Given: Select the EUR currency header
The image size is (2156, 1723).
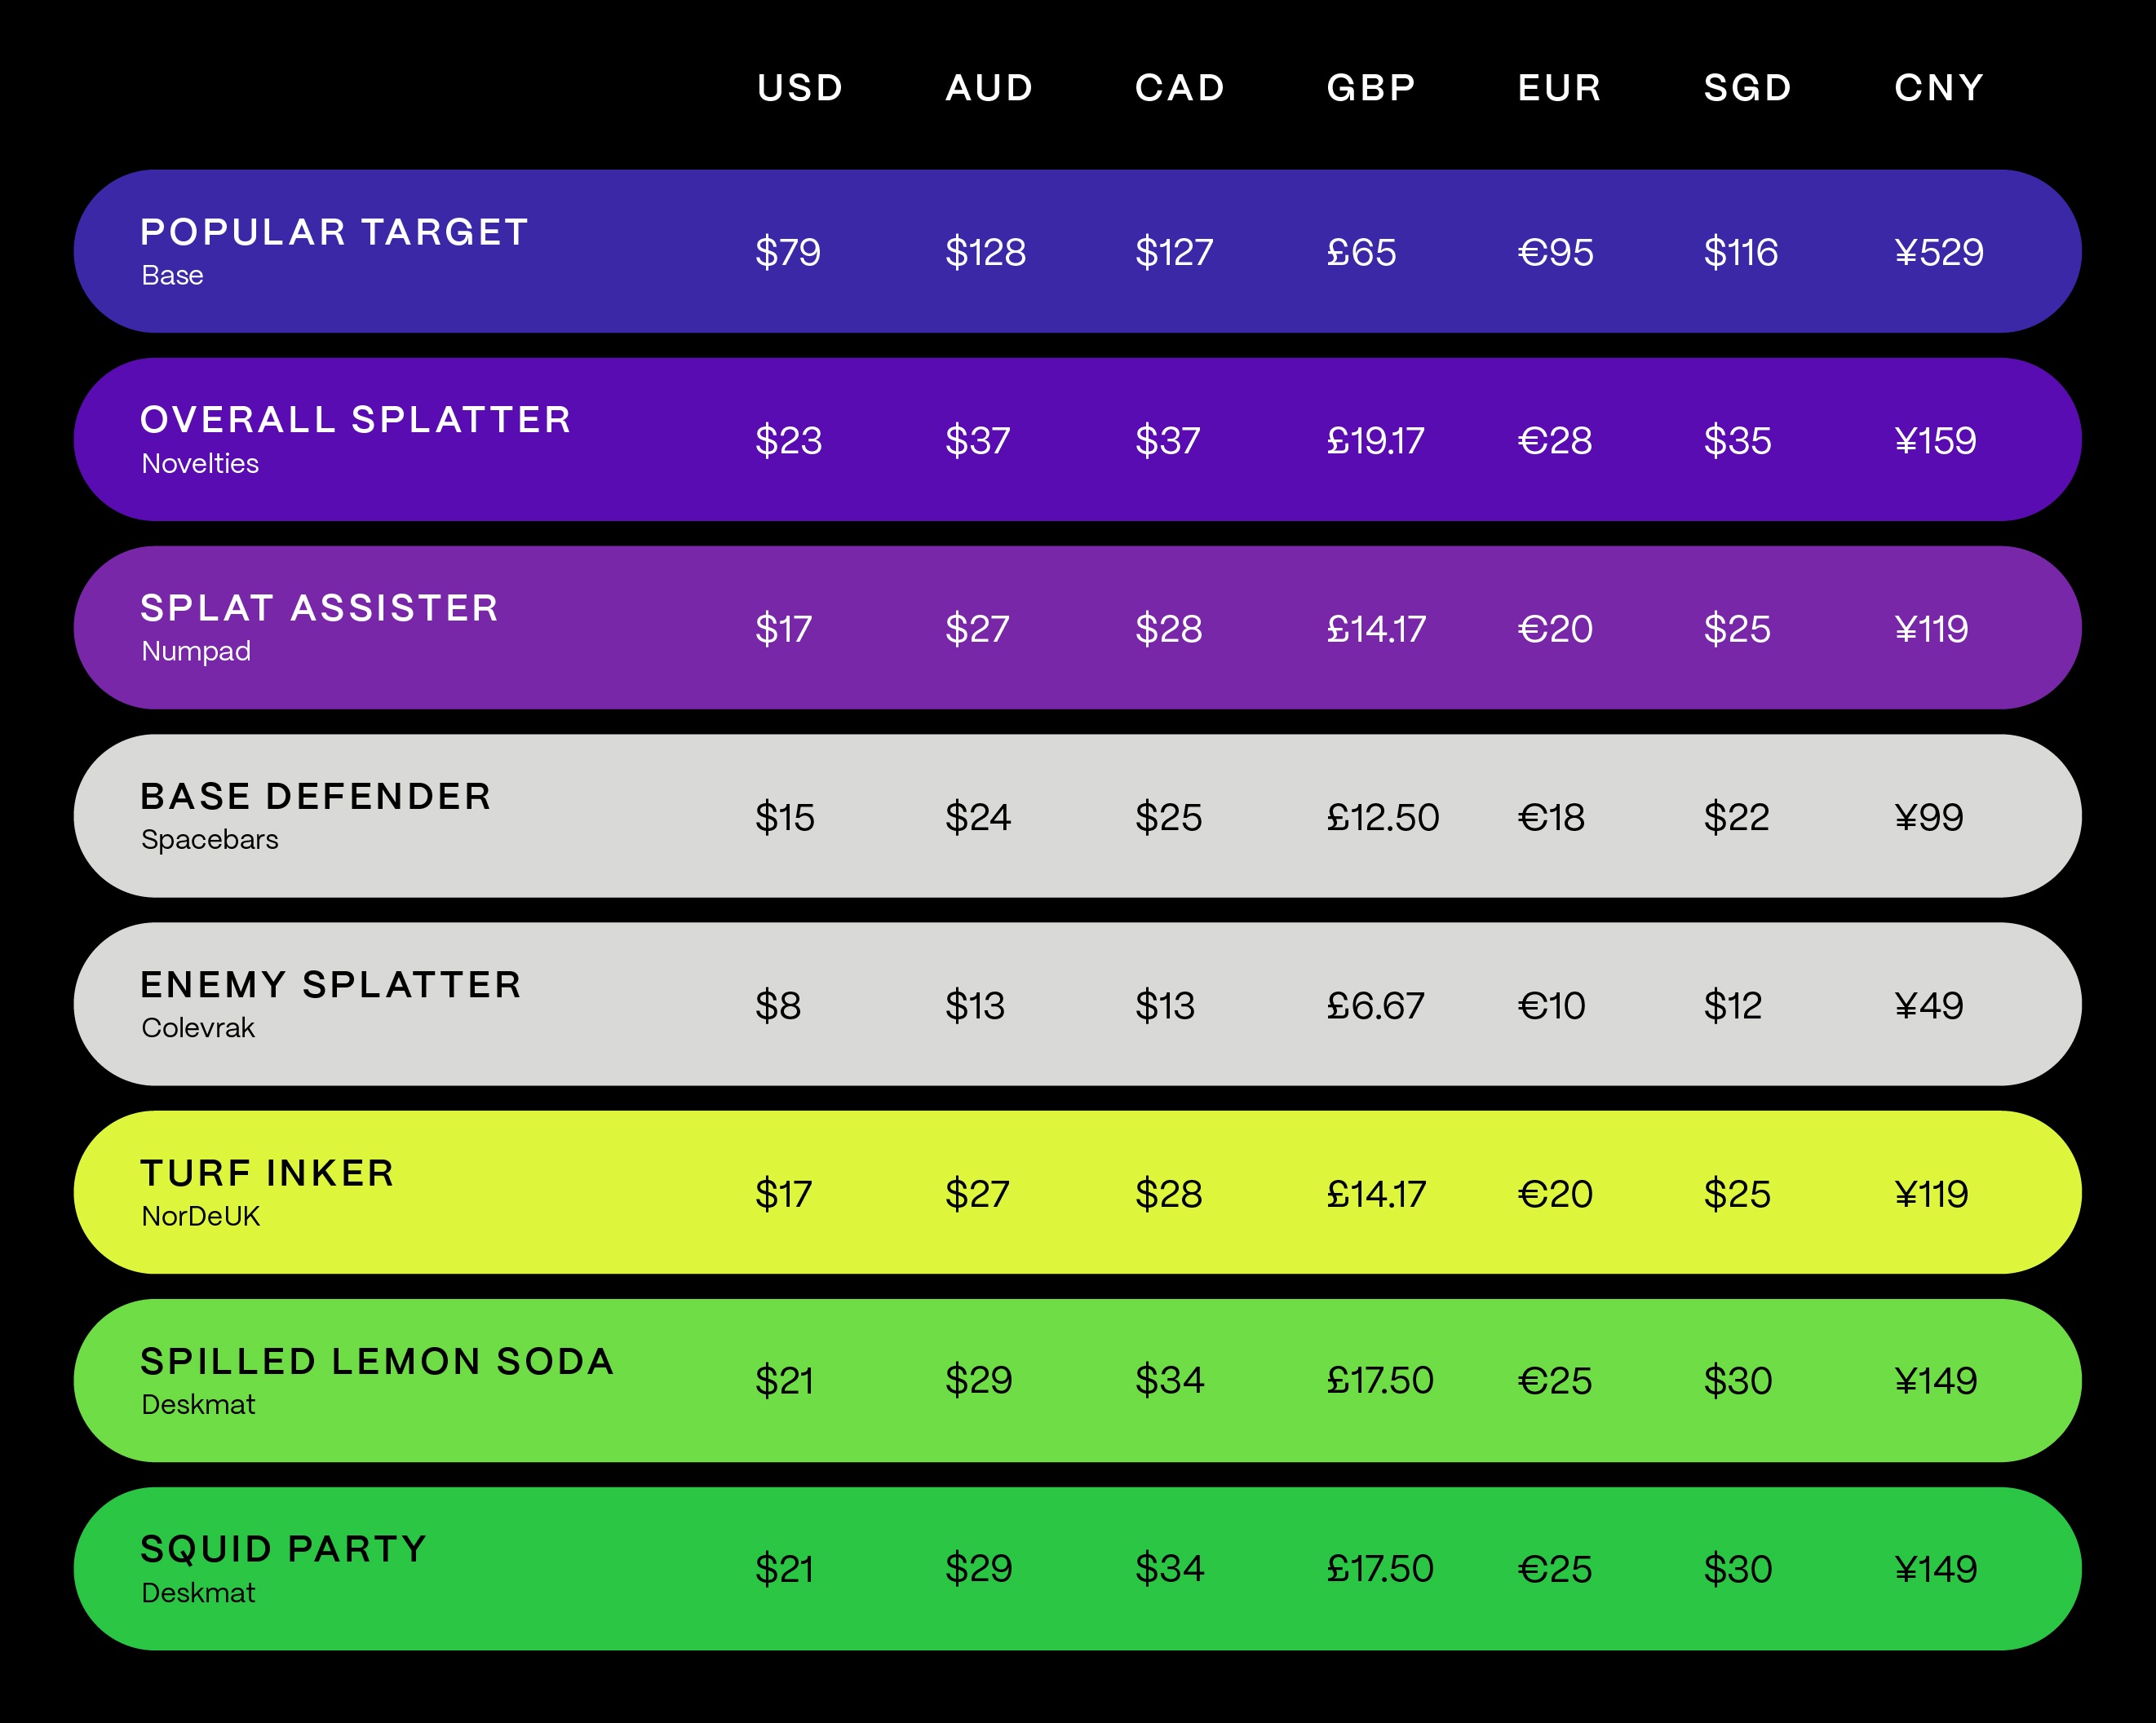Looking at the screenshot, I should pos(1559,88).
